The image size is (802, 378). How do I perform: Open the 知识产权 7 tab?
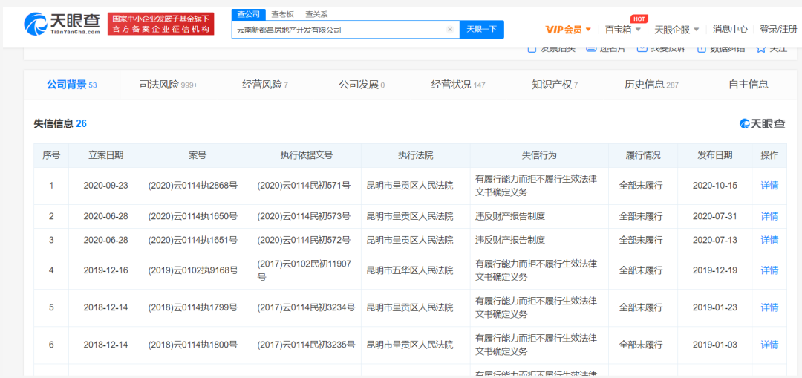click(x=555, y=85)
